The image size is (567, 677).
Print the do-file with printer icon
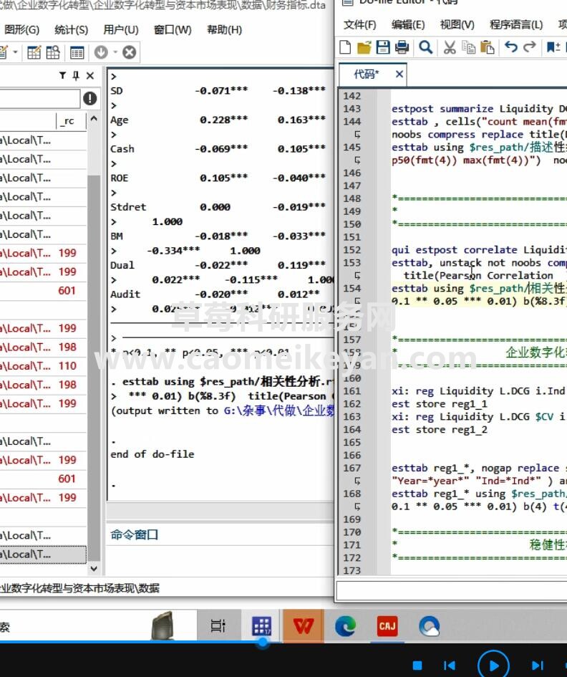tap(402, 47)
